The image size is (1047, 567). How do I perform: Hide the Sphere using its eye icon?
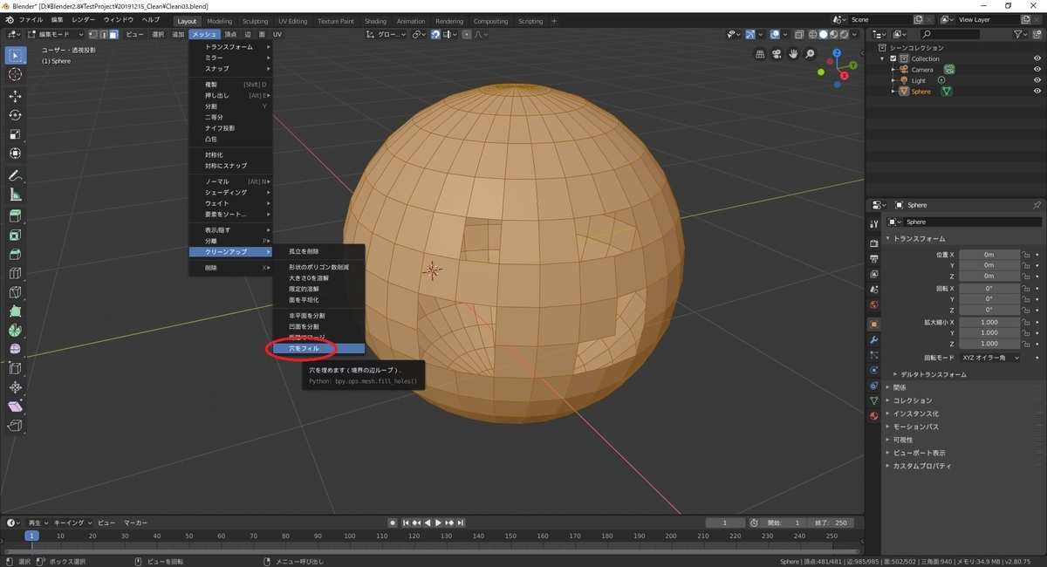click(x=1037, y=92)
